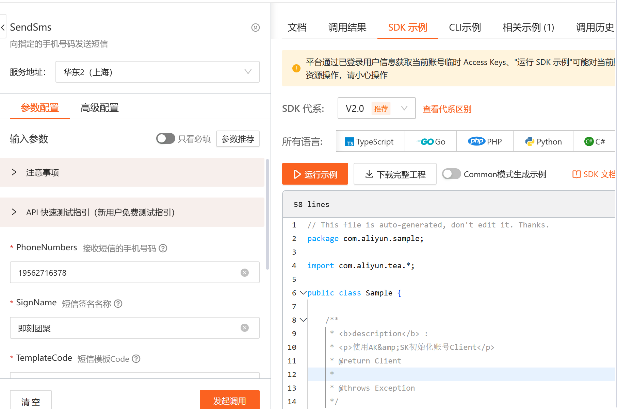Clear the PhoneNumbers field with X icon
Viewport: 617px width, 409px height.
click(x=245, y=273)
